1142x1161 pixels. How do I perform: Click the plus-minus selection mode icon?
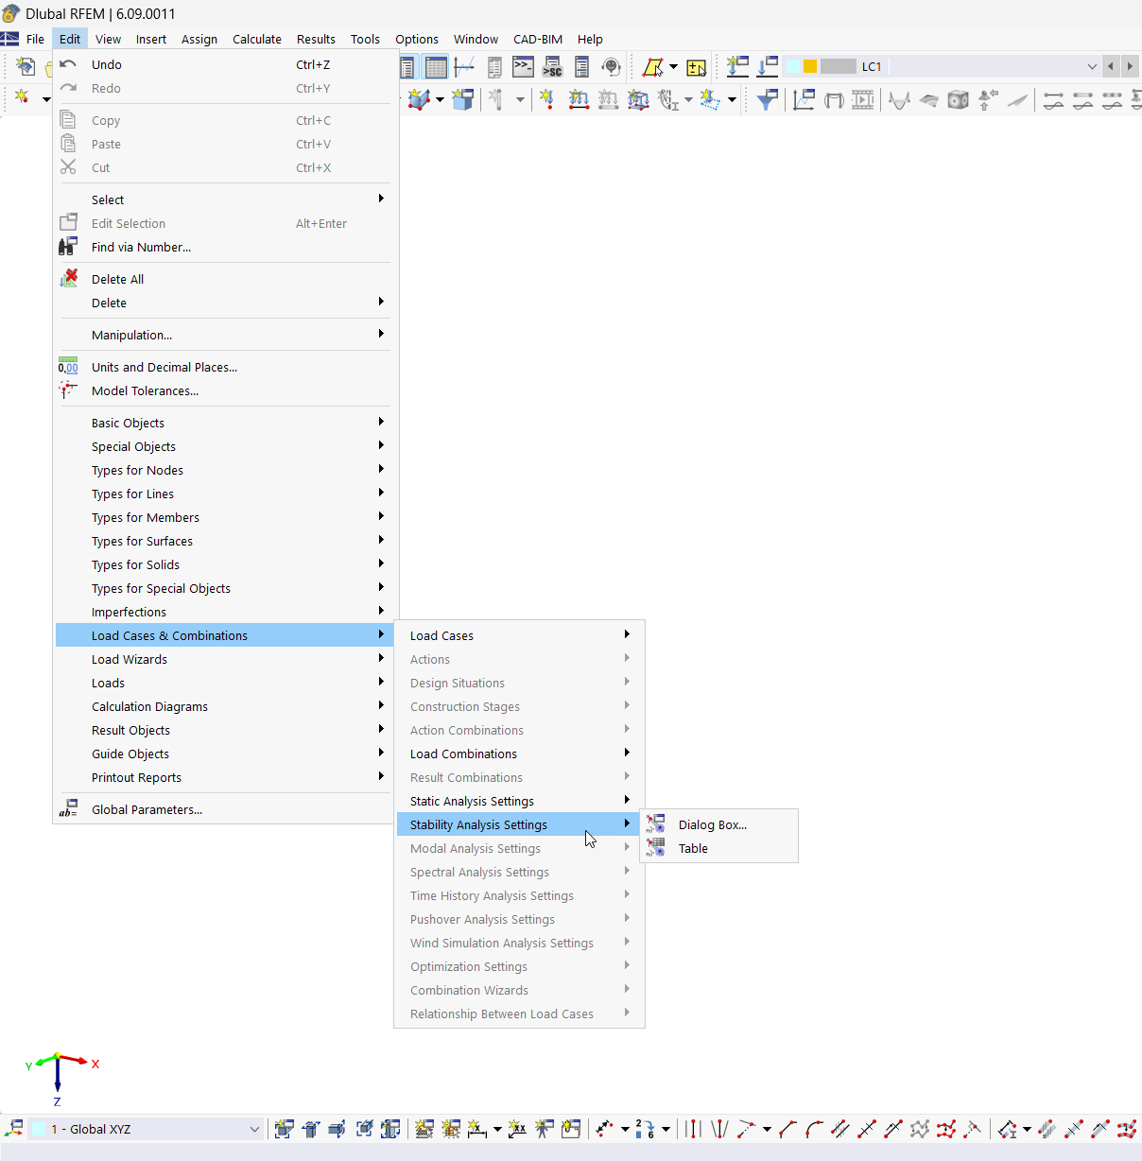697,67
